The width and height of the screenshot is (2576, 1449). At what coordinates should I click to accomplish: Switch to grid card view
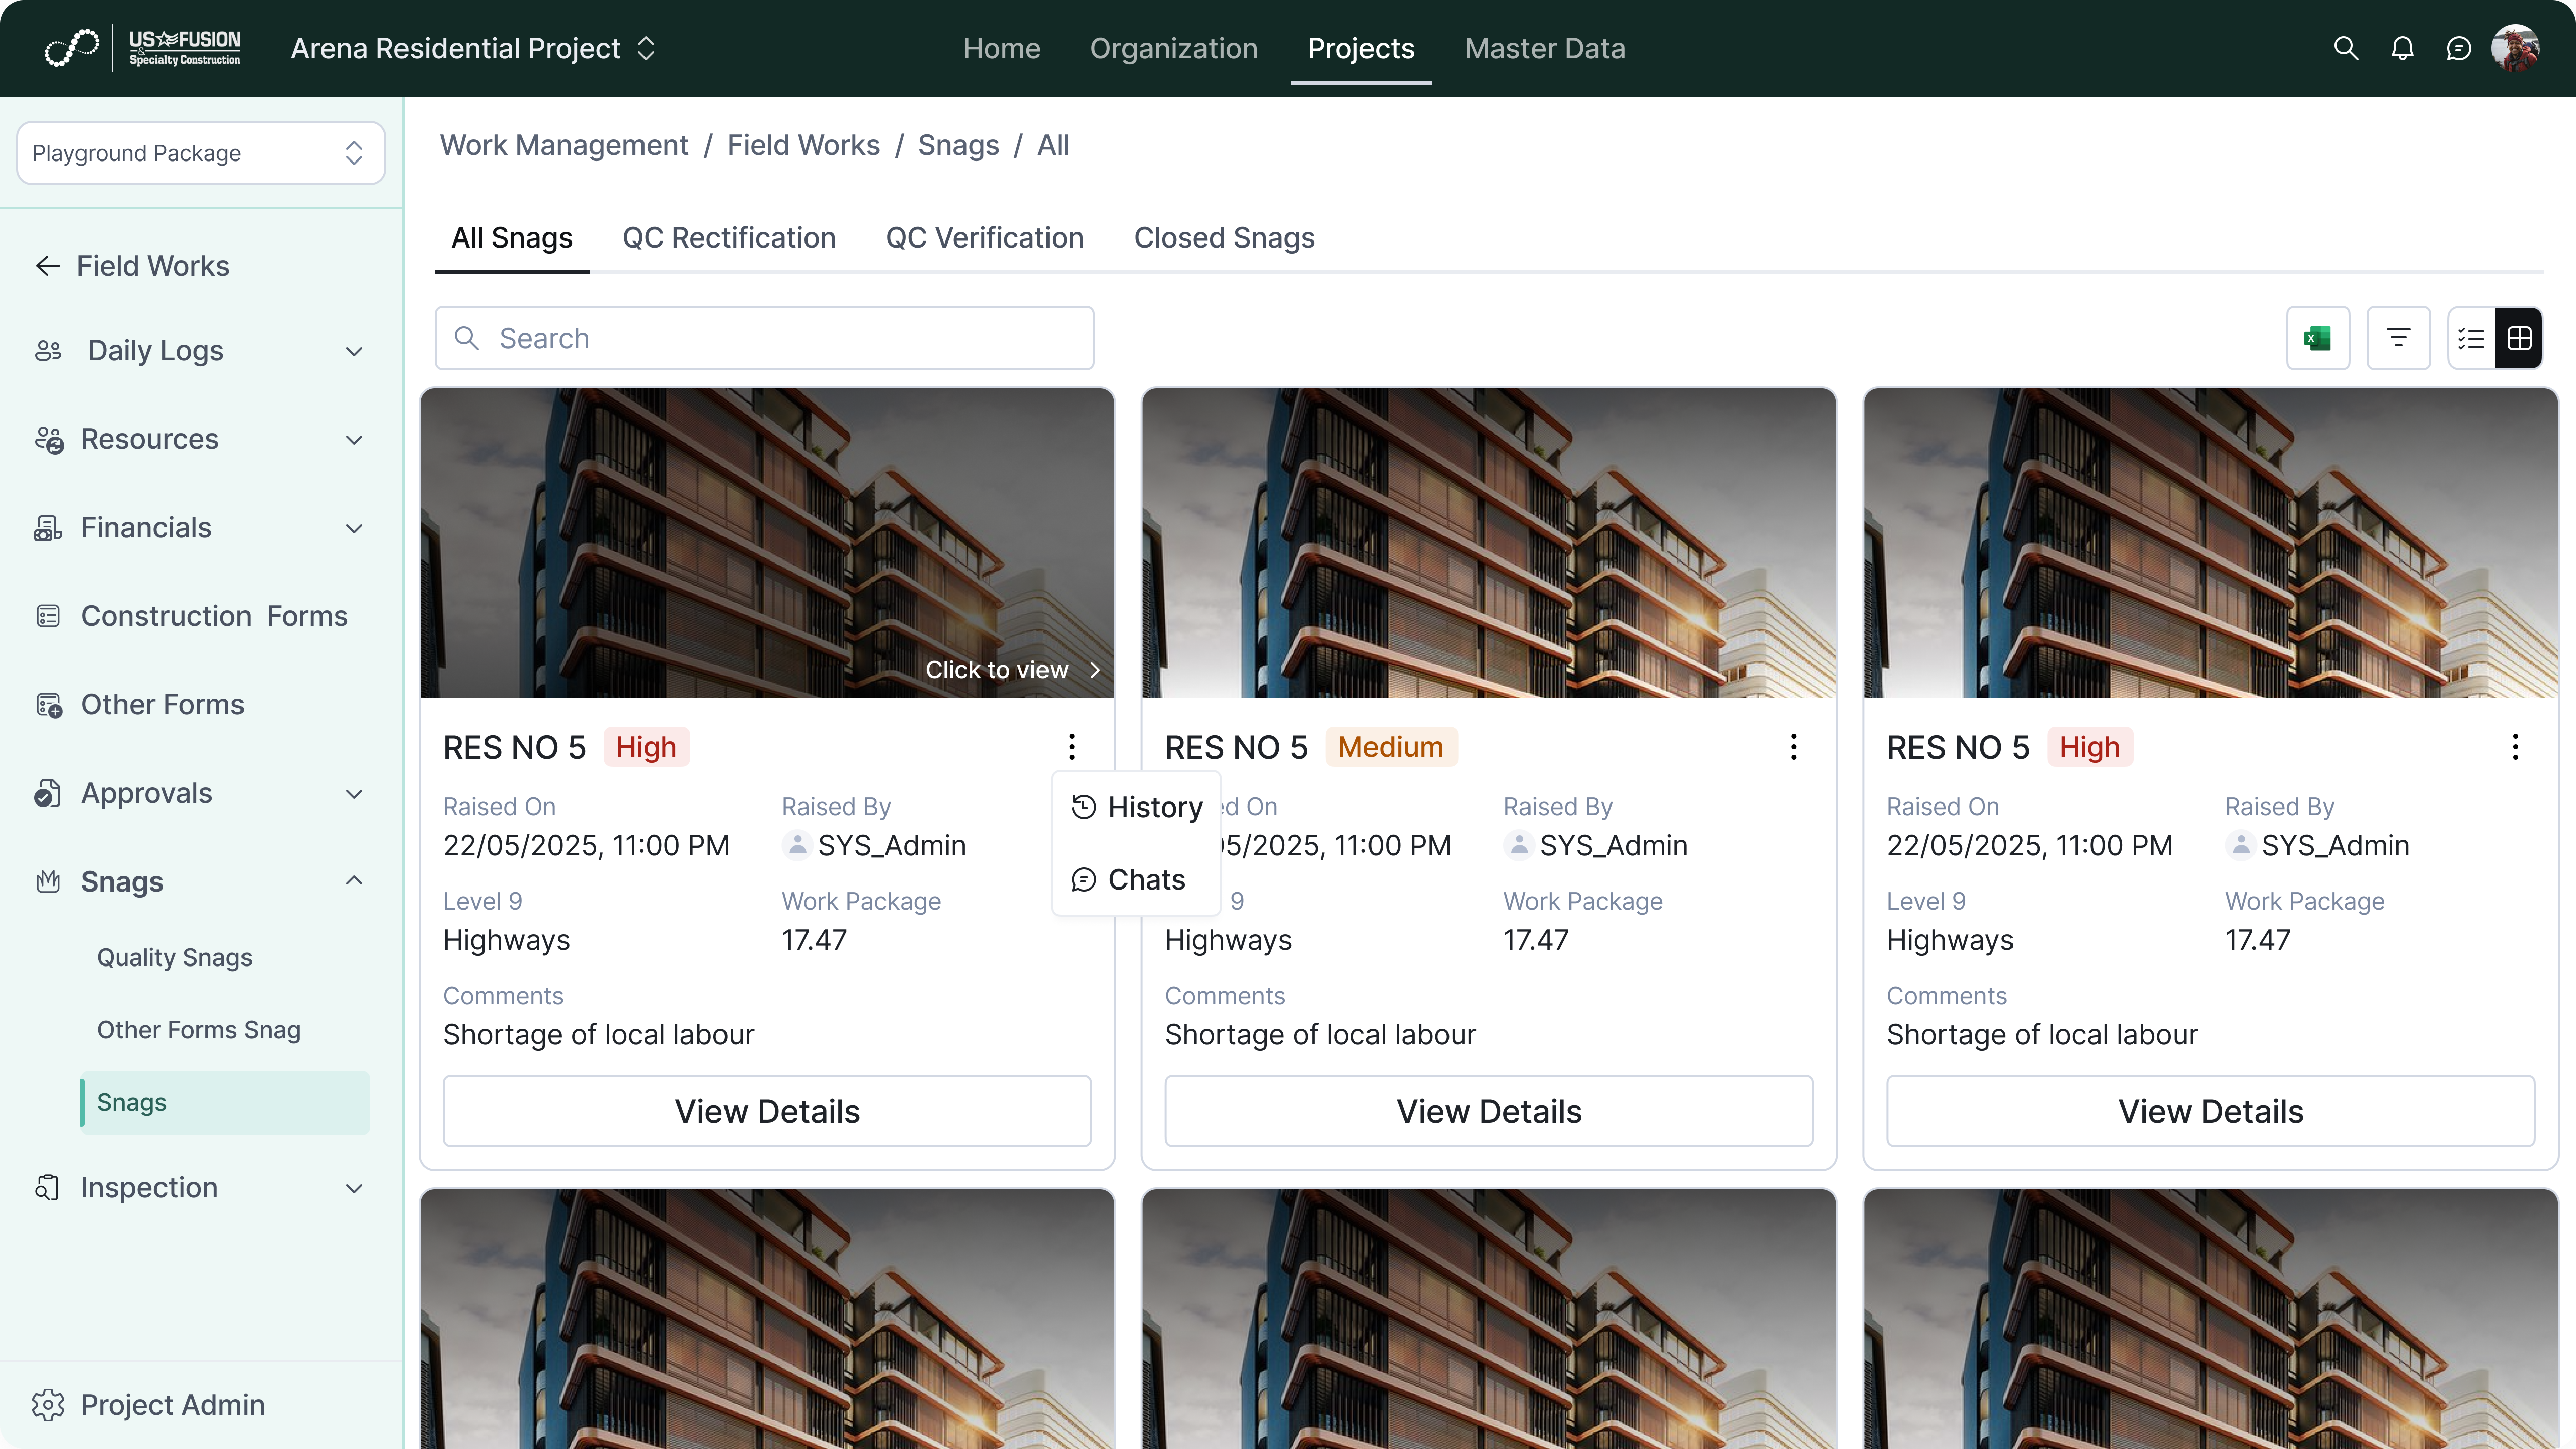pyautogui.click(x=2519, y=338)
